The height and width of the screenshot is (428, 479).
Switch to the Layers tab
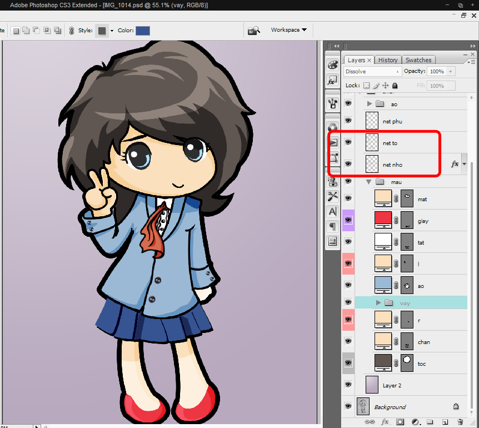tap(356, 60)
